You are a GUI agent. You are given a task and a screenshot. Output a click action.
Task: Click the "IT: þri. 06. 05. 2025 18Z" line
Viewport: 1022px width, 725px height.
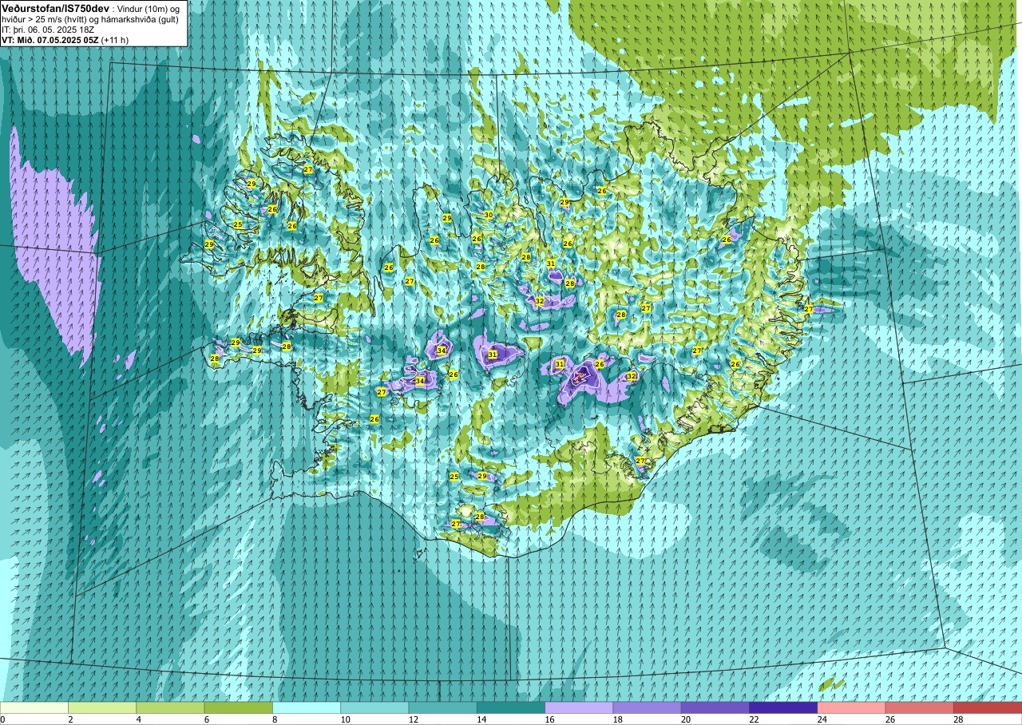pos(48,30)
